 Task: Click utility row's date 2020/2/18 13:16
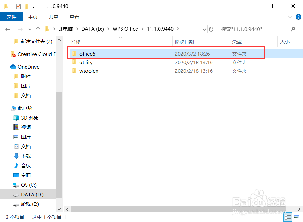coord(194,63)
